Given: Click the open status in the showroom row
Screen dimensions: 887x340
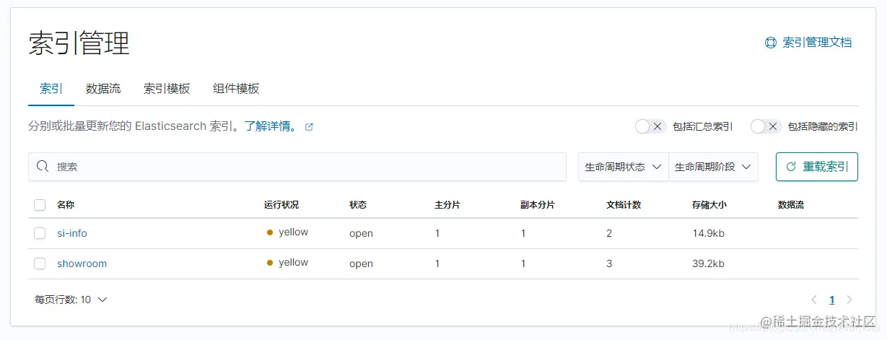Looking at the screenshot, I should 361,263.
